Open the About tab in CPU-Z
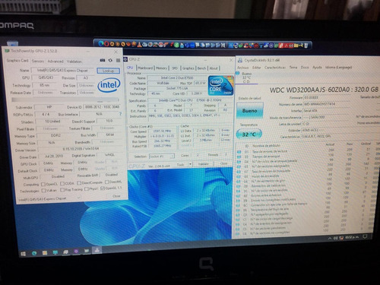 (x=214, y=68)
